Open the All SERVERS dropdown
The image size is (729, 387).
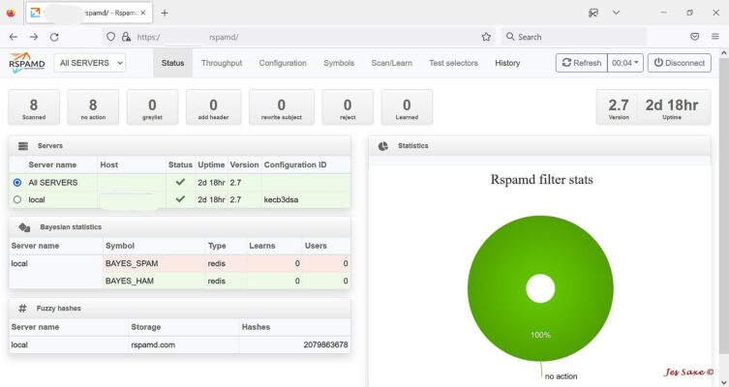tap(90, 63)
